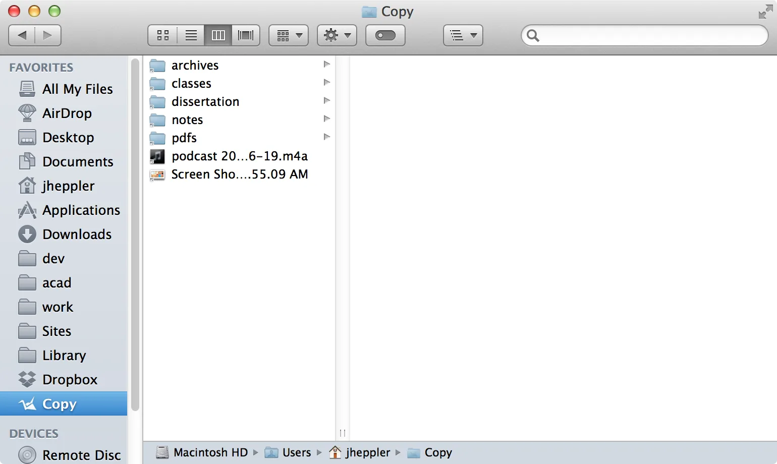The width and height of the screenshot is (777, 464).
Task: Click the notes folder icon
Action: tap(157, 120)
